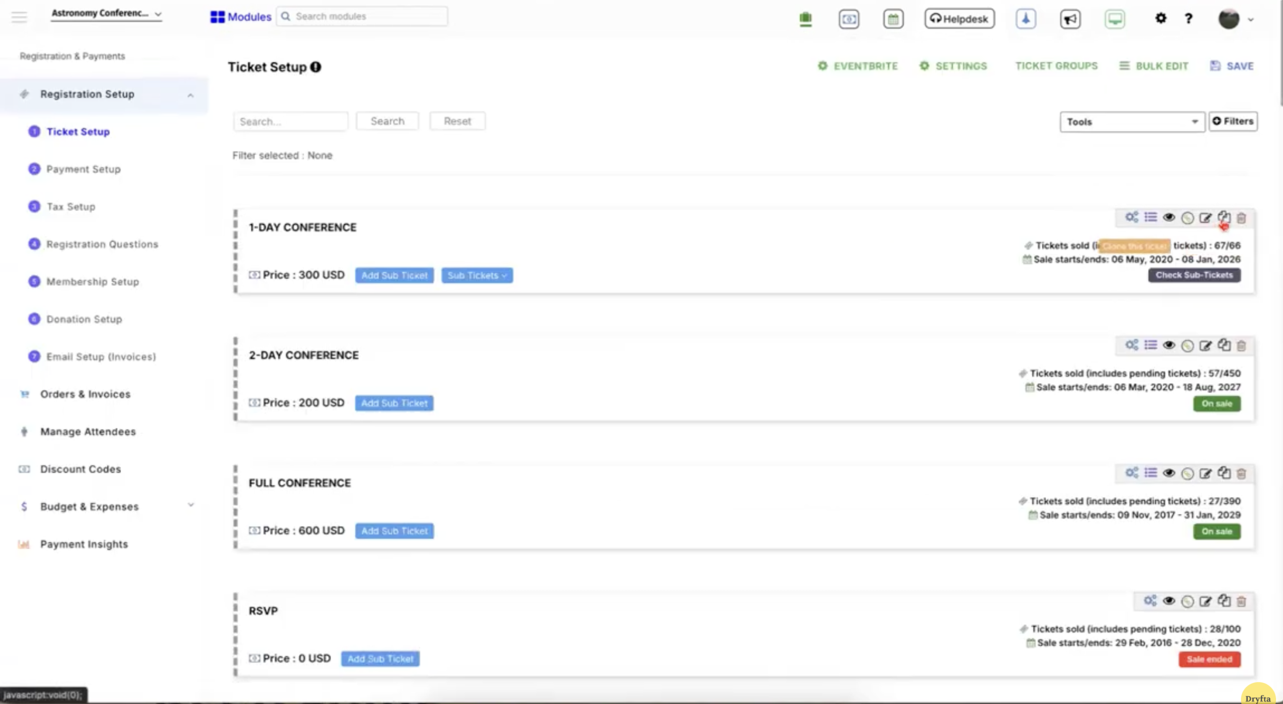1283x704 pixels.
Task: Toggle visibility eye on 2-Day Conference ticket
Action: pos(1169,345)
